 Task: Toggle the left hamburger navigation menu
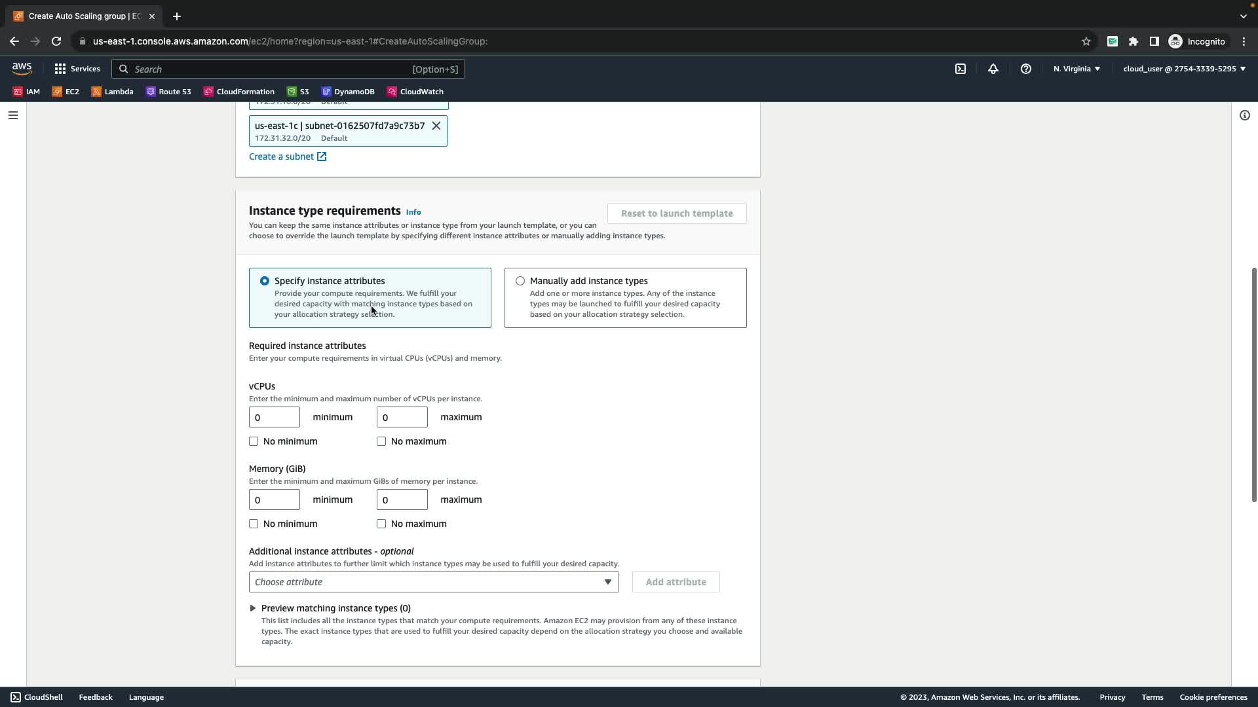point(13,115)
